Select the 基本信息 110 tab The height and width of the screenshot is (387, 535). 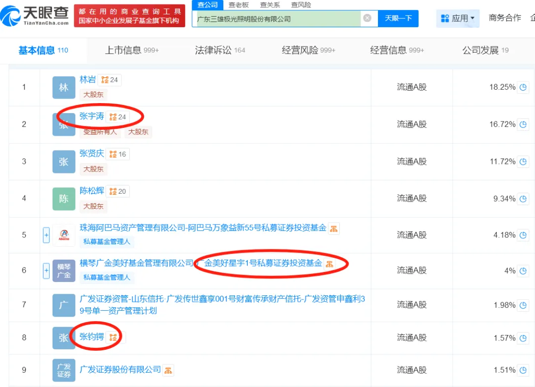(x=43, y=51)
